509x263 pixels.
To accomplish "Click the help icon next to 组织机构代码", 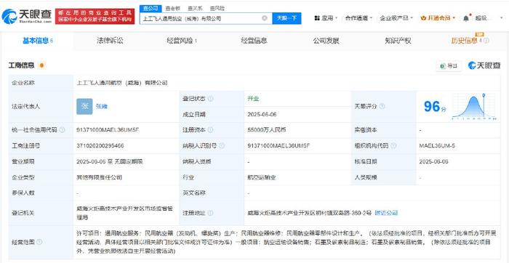I will [393, 146].
